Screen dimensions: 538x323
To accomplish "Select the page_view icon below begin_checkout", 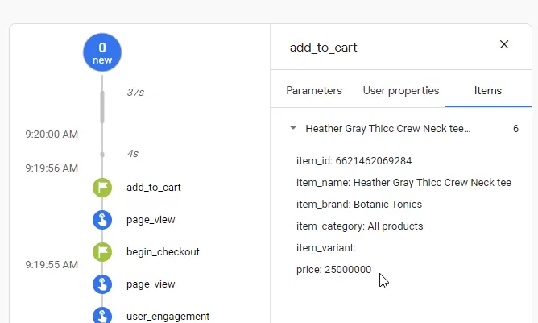I will click(102, 284).
